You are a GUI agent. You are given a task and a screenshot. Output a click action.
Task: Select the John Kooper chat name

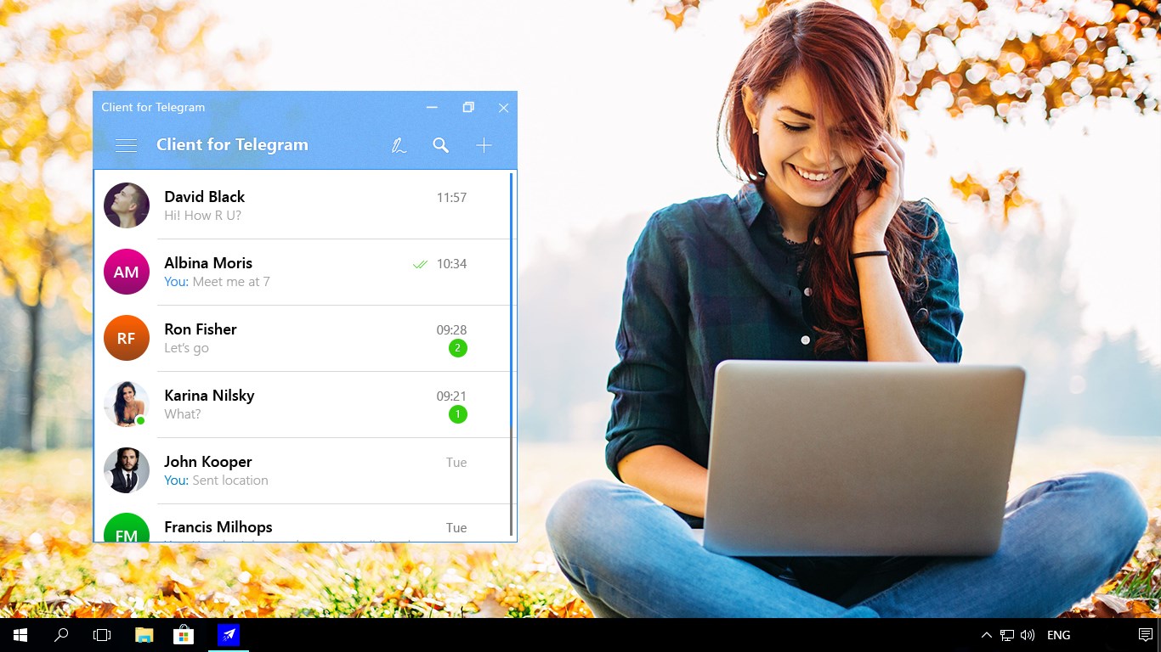tap(208, 462)
